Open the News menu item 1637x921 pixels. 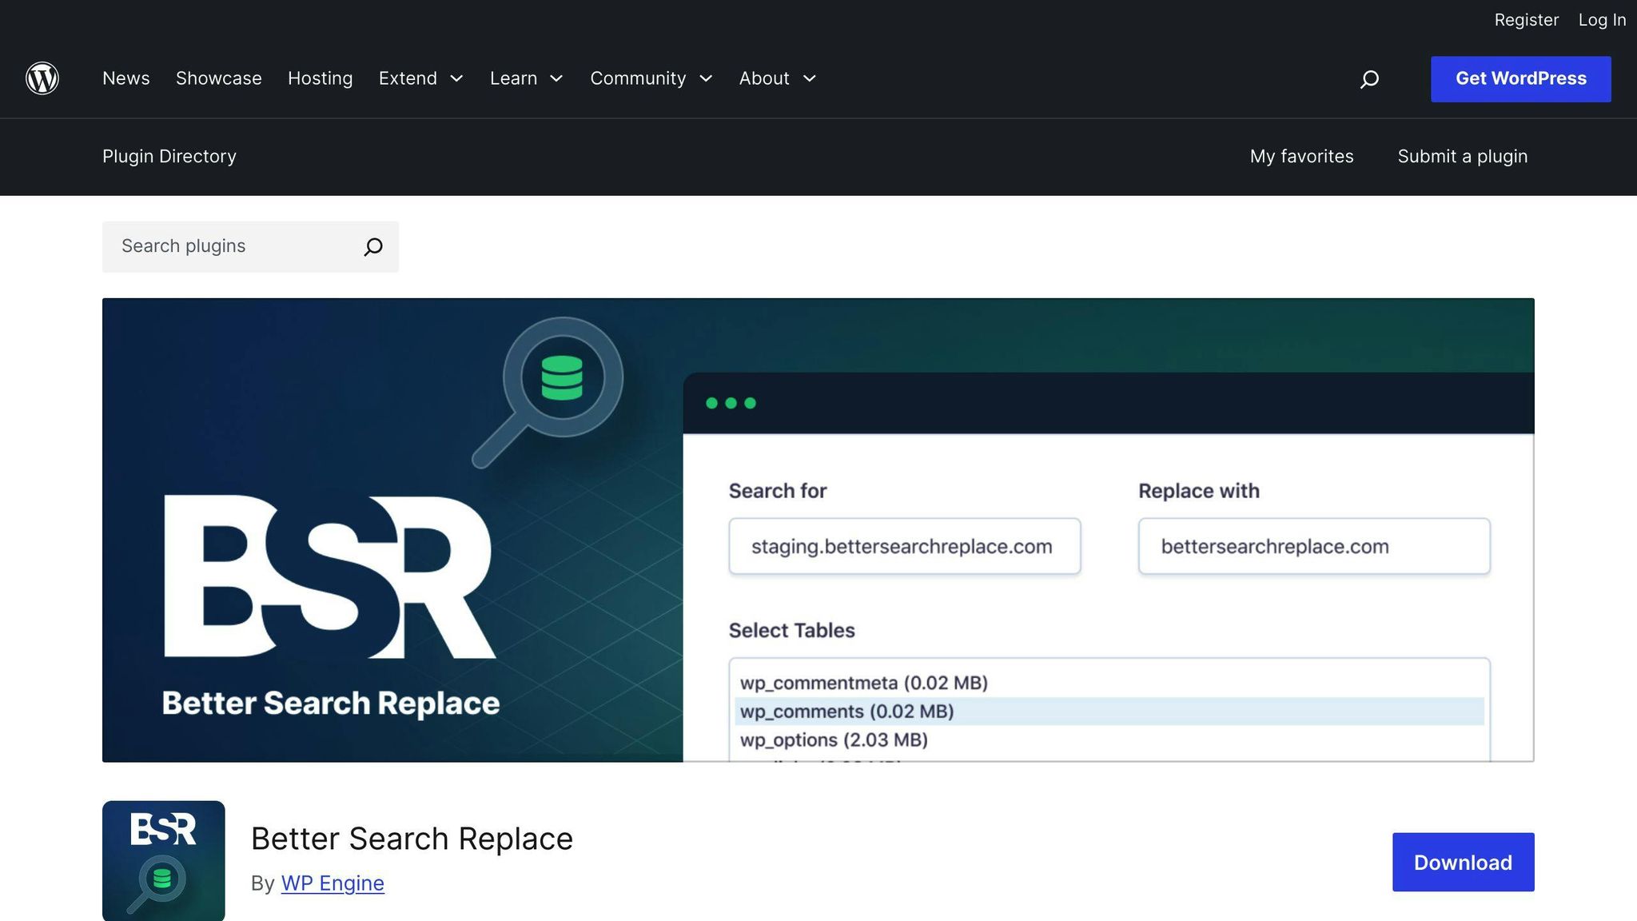126,78
